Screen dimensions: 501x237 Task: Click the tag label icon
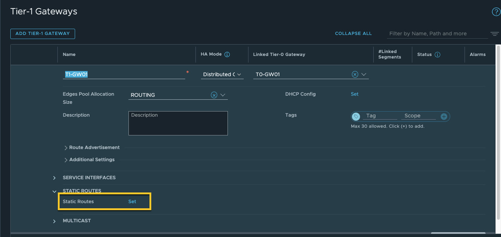click(x=356, y=116)
